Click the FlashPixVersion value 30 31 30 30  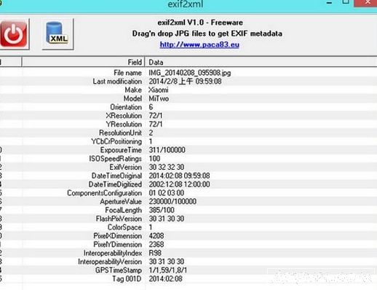[167, 219]
